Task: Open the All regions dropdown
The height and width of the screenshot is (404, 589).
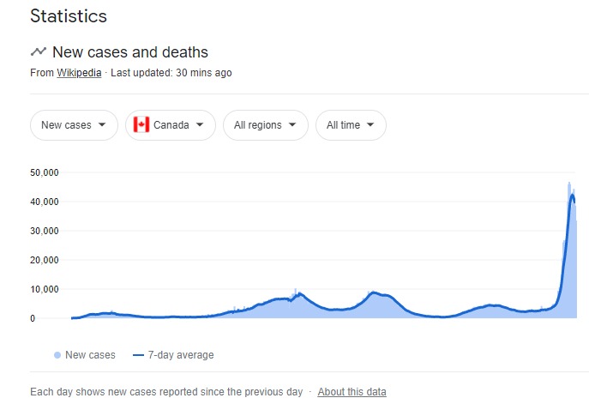Action: tap(266, 125)
